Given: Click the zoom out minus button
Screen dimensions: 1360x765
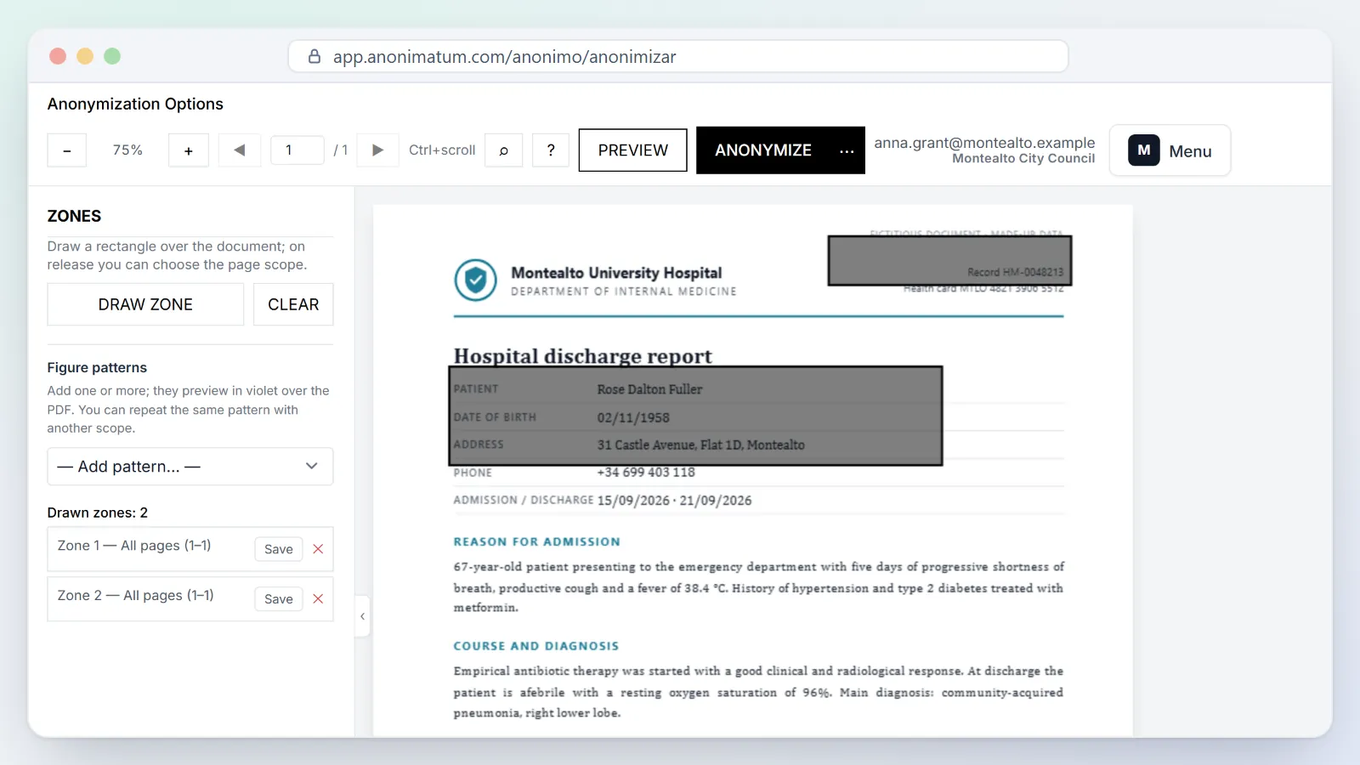Looking at the screenshot, I should 67,150.
